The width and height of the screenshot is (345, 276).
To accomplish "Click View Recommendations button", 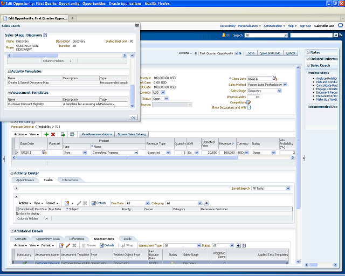I will point(97,134).
